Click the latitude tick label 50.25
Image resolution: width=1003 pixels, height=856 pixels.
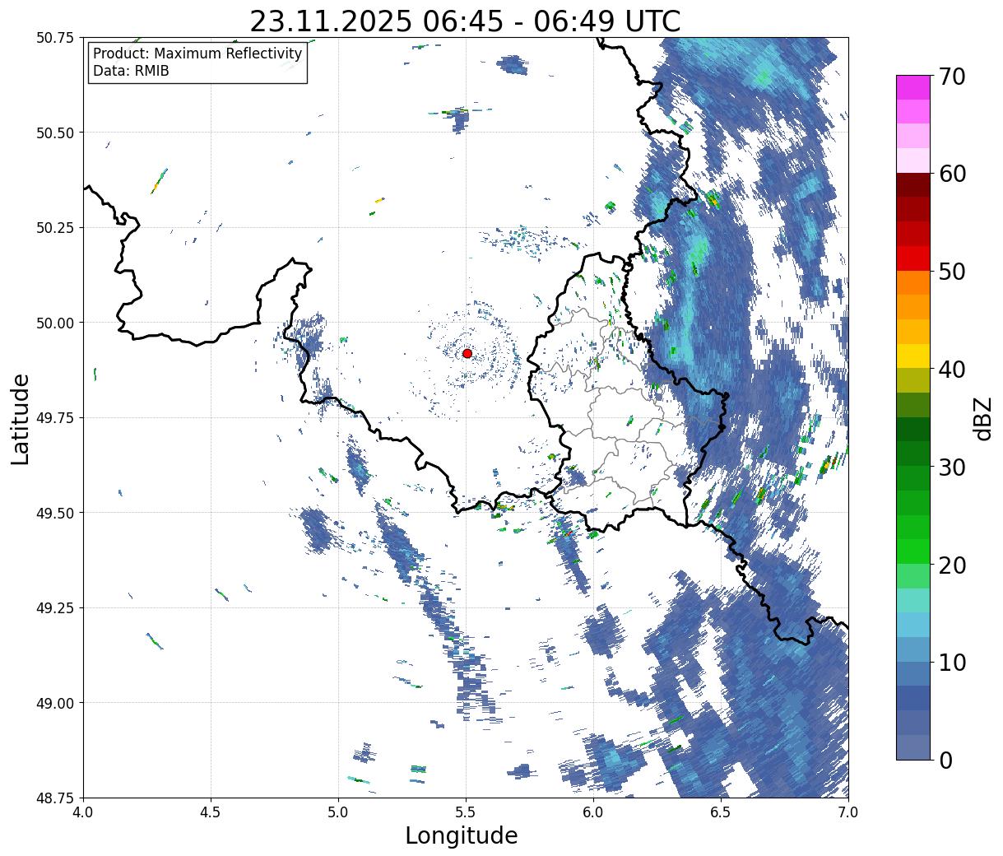click(x=54, y=228)
